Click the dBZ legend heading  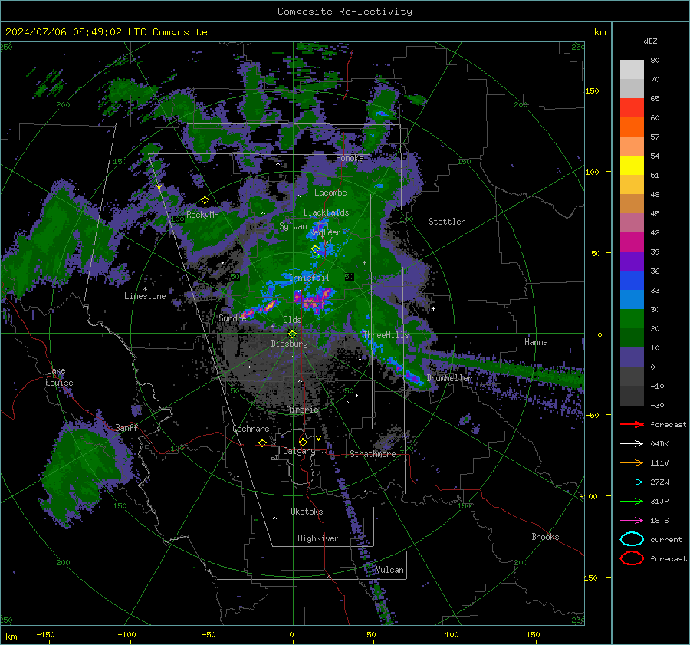pos(650,41)
